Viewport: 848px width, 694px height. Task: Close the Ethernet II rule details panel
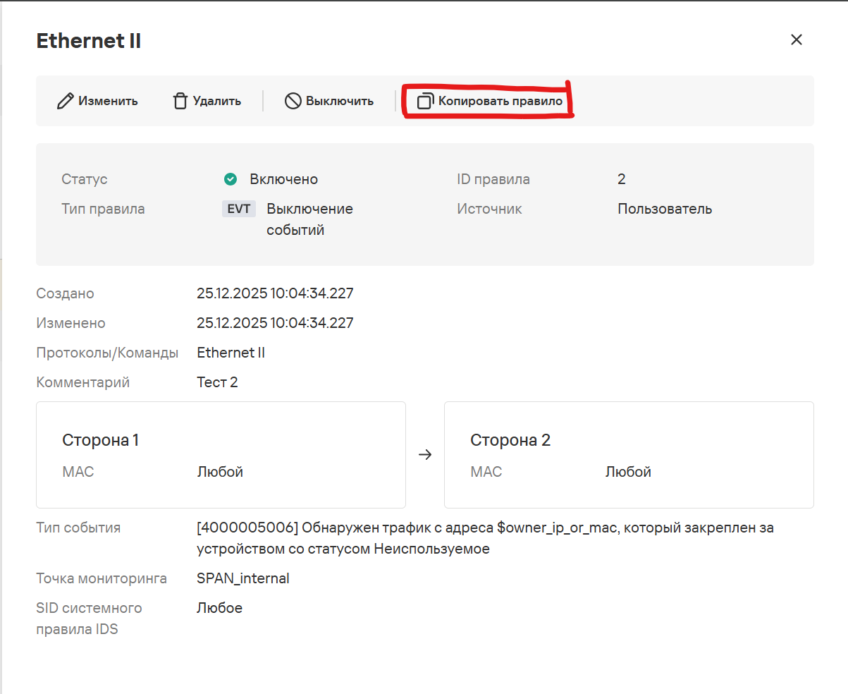(797, 39)
